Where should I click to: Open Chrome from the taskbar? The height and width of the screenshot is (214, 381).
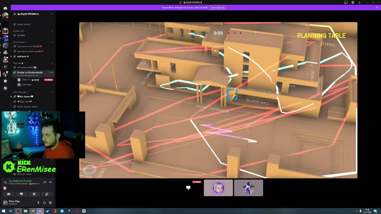[x=33, y=211]
